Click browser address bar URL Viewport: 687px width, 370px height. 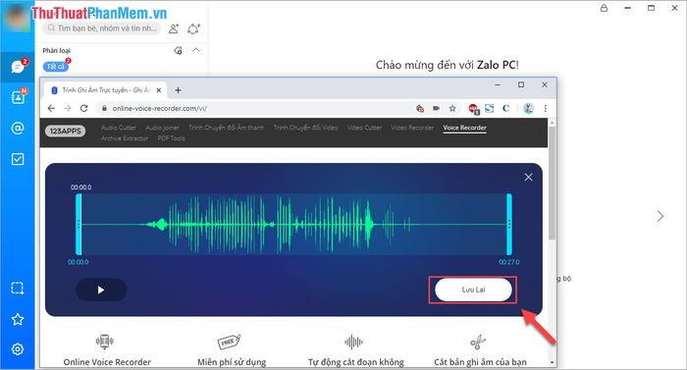[159, 108]
